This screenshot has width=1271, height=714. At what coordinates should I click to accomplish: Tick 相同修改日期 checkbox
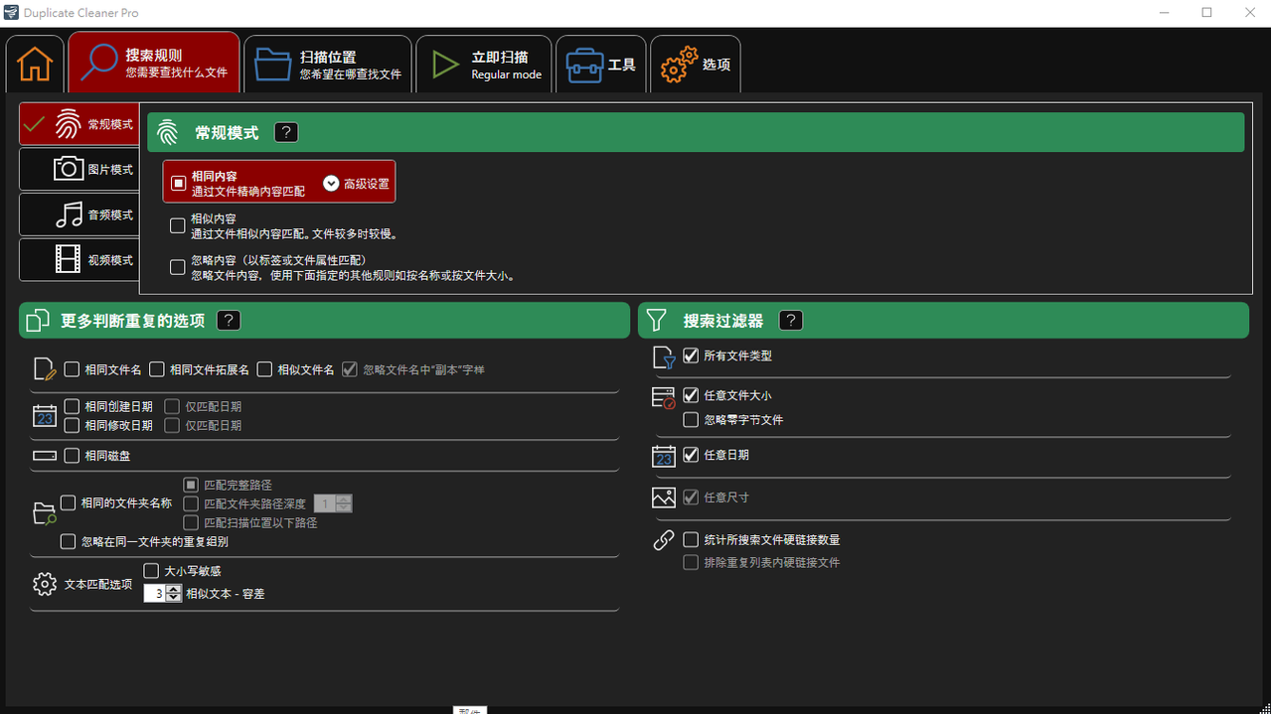(72, 425)
